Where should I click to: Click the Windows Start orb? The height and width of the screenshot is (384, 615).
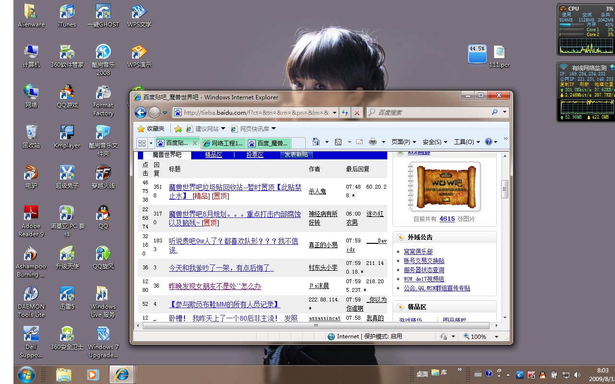pyautogui.click(x=26, y=374)
